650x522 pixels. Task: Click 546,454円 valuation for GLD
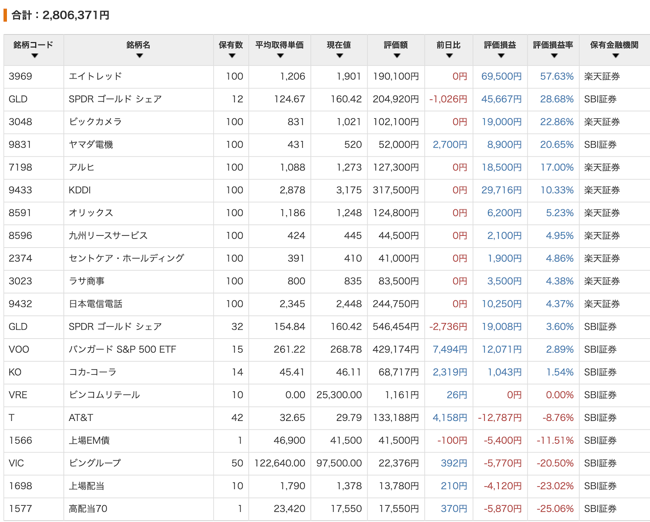(x=396, y=326)
